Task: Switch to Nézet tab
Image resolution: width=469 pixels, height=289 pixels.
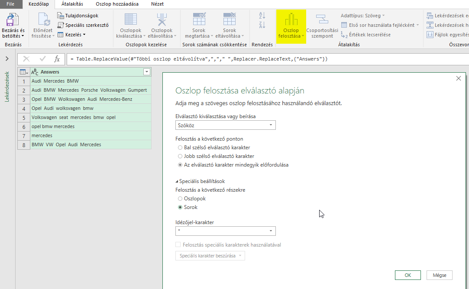Action: coord(157,4)
